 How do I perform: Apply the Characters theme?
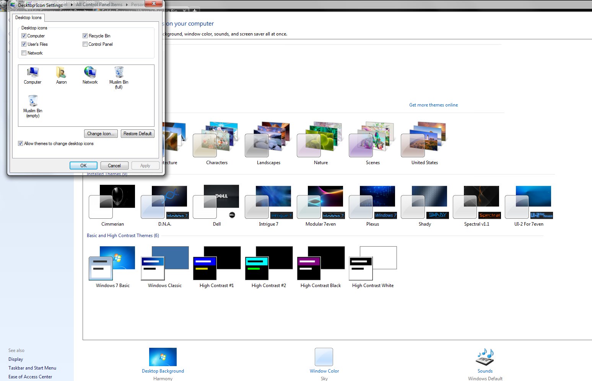tap(217, 143)
